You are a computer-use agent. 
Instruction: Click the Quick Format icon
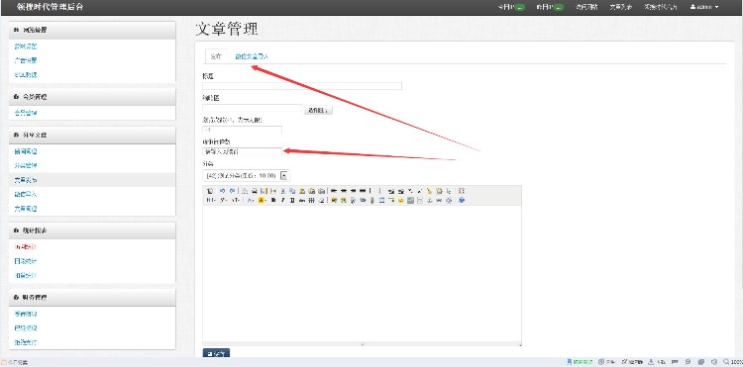(x=439, y=191)
